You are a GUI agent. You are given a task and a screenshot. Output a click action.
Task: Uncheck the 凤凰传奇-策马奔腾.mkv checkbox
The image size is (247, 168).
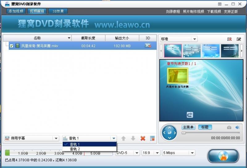pos(11,46)
